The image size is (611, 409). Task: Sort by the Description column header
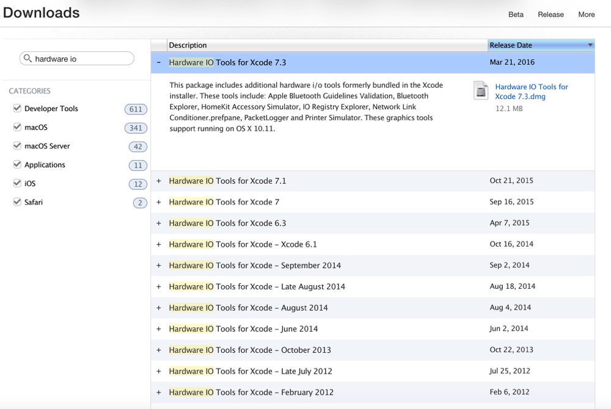tap(327, 45)
